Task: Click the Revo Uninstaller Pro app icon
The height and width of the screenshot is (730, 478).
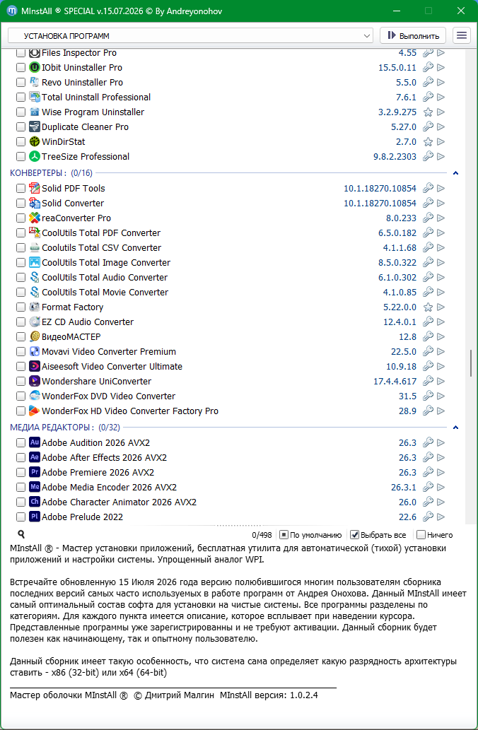Action: point(35,83)
